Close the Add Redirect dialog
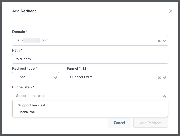This screenshot has width=180, height=136. pyautogui.click(x=171, y=11)
